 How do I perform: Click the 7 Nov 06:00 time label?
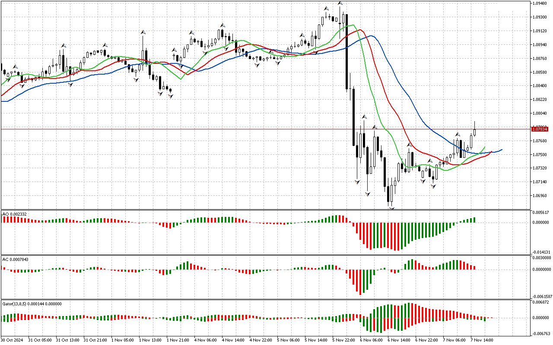click(x=454, y=340)
